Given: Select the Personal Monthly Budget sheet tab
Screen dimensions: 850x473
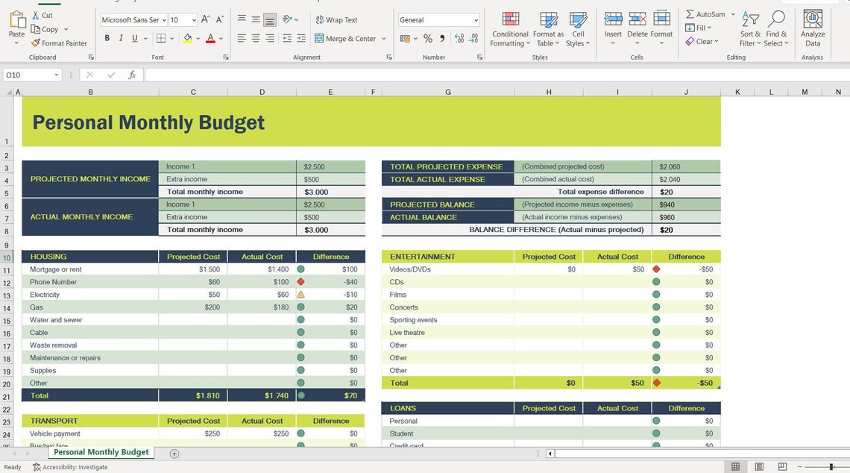Looking at the screenshot, I should 100,452.
